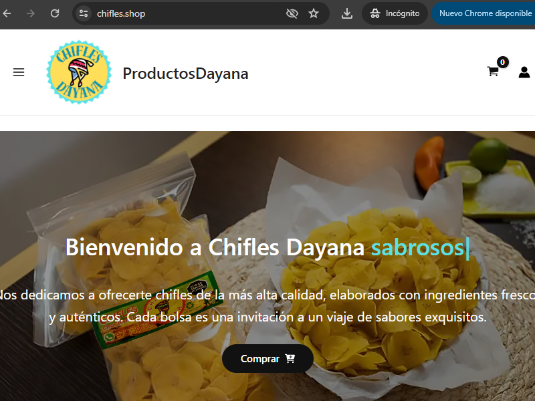Screen dimensions: 535x401
Task: Open the browser downloads icon
Action: pyautogui.click(x=347, y=13)
